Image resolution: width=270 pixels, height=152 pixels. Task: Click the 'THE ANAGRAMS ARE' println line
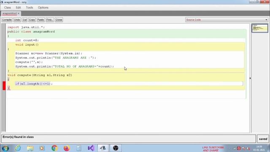(56, 58)
